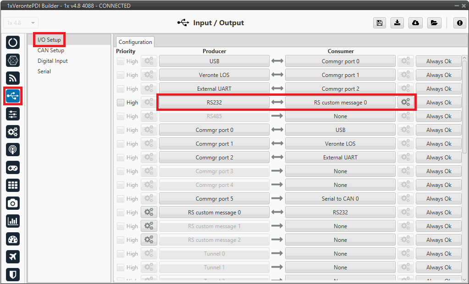Select the airplane icon in sidebar
The width and height of the screenshot is (469, 284).
click(x=13, y=257)
